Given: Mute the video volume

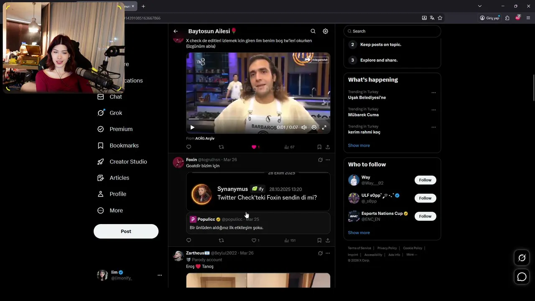Looking at the screenshot, I should [304, 128].
